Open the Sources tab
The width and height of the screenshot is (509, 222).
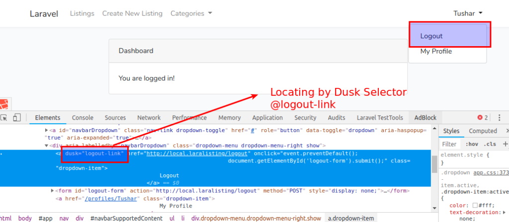(115, 118)
